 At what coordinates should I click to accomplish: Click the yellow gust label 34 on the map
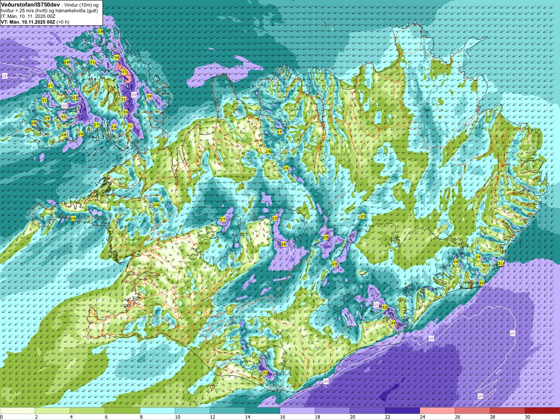coord(117,58)
